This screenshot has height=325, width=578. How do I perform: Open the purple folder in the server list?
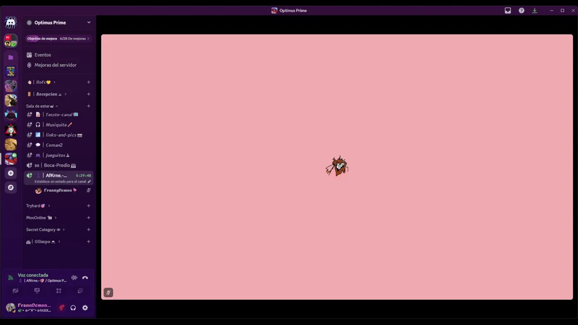click(10, 57)
